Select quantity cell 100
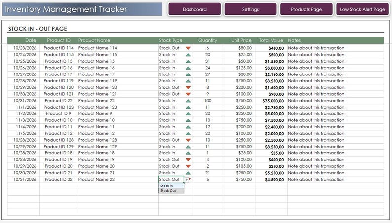The height and width of the screenshot is (223, 392). 208,100
